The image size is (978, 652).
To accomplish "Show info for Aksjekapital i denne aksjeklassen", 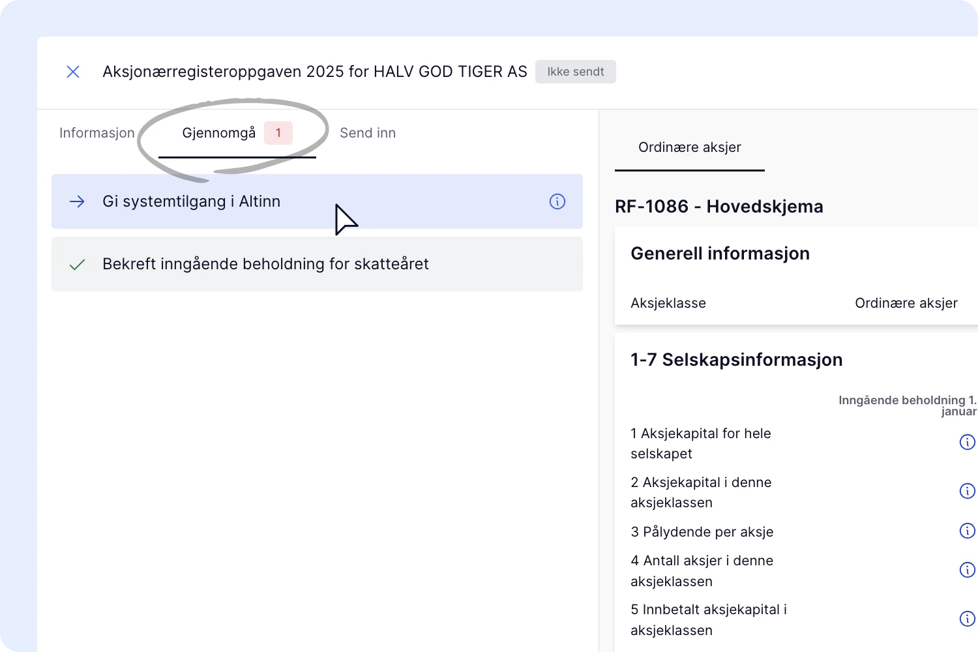I will (x=967, y=491).
